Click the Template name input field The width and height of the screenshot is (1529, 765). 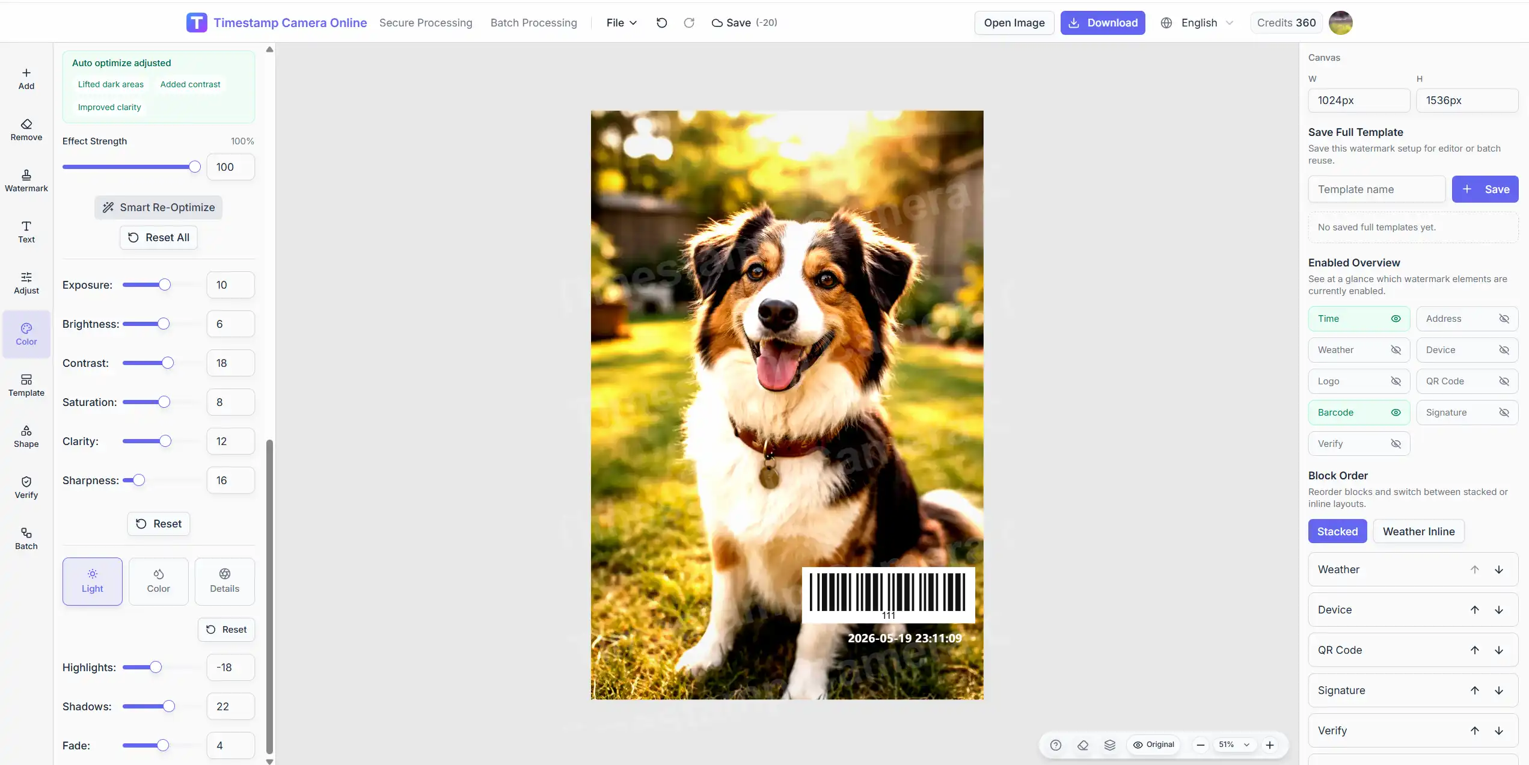click(1377, 189)
